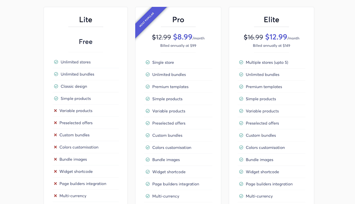
Task: Click the checkmark icon next to Single store
Action: pyautogui.click(x=148, y=62)
